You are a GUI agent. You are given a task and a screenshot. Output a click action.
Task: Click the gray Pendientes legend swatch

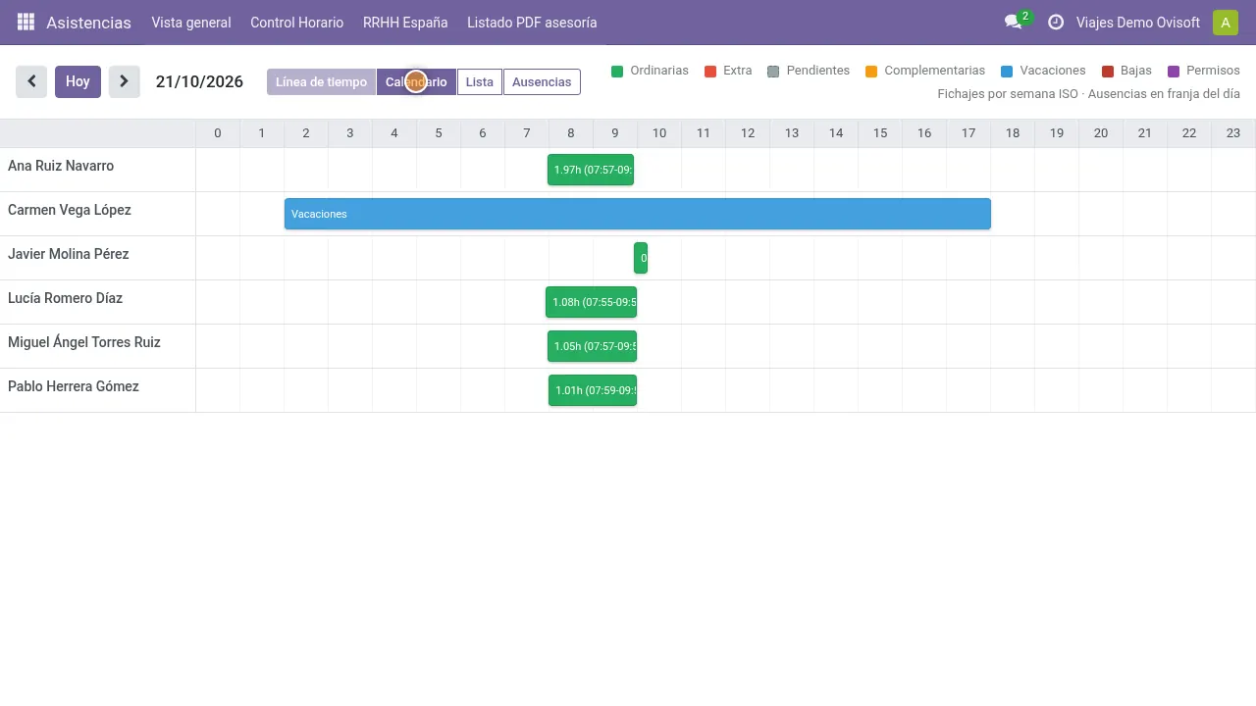click(x=773, y=72)
